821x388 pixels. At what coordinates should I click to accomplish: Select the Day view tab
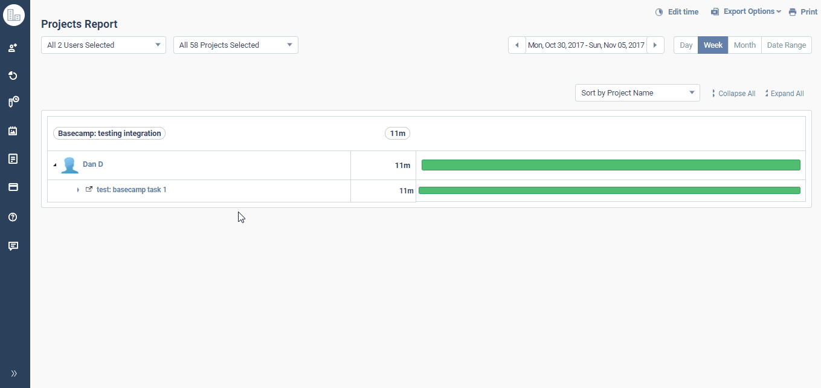coord(686,45)
